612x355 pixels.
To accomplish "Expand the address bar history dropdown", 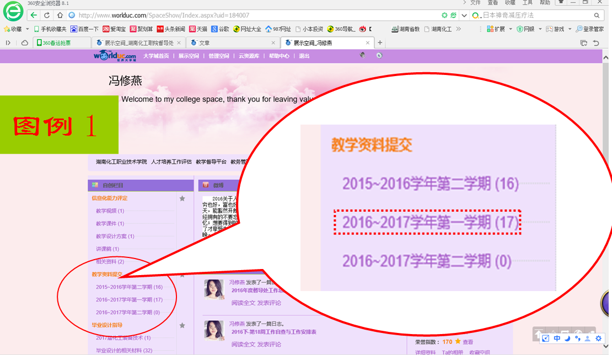I will (464, 15).
